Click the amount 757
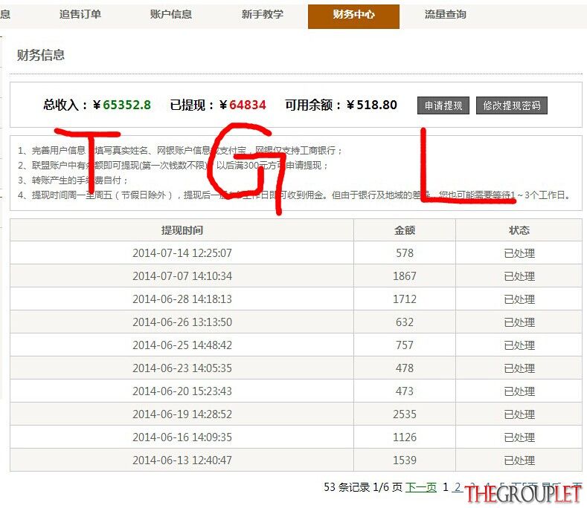587x508 pixels. (405, 345)
